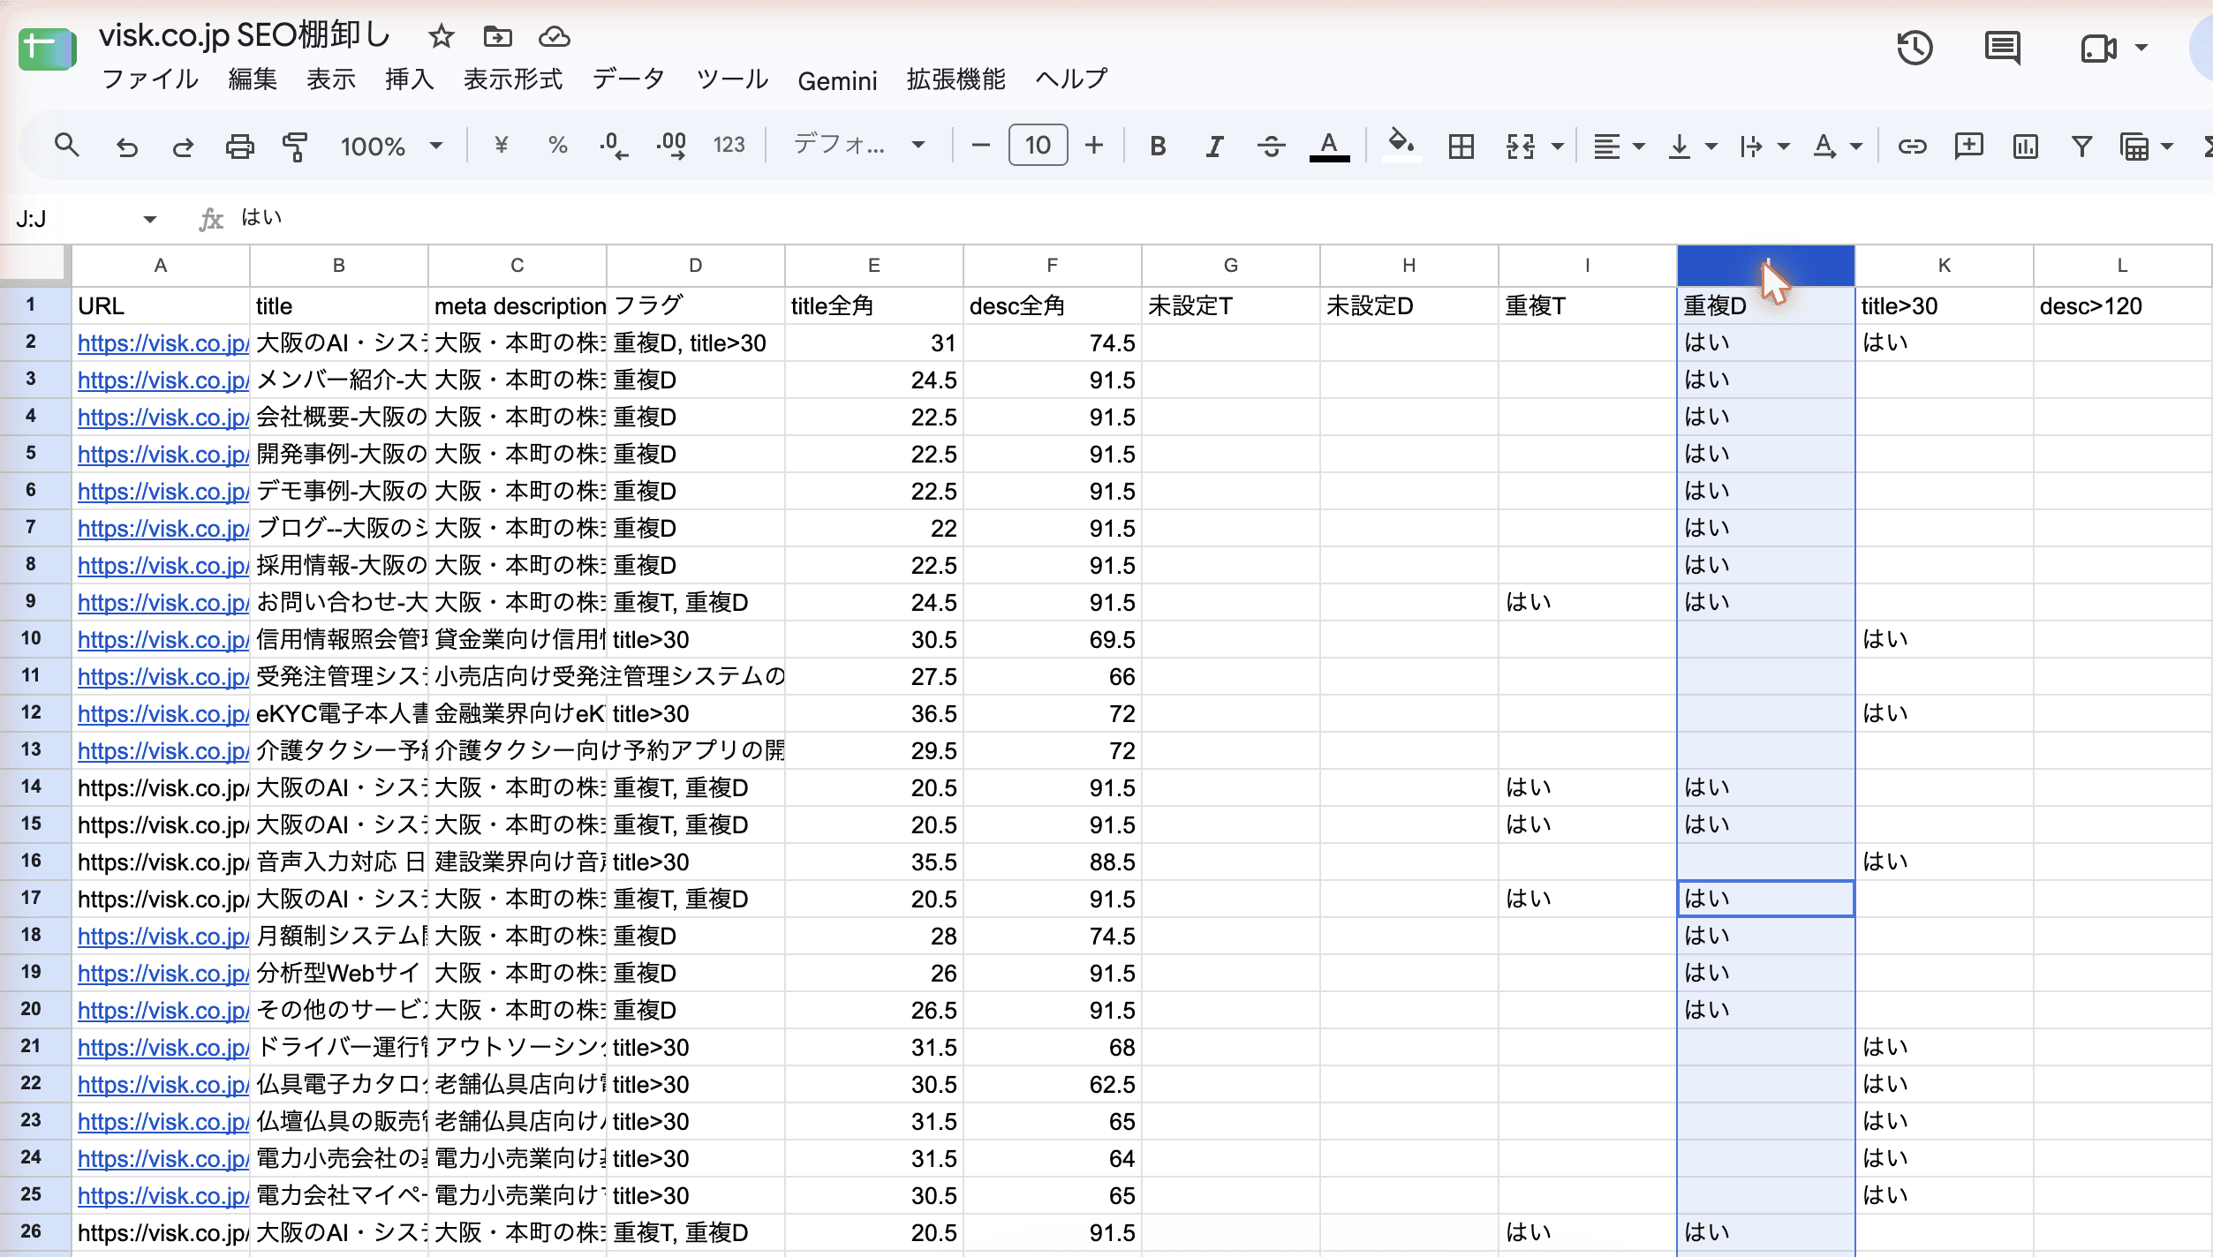
Task: Insert a link
Action: pos(1912,146)
